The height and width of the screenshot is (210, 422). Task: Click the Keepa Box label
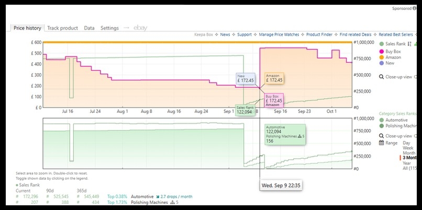click(x=204, y=34)
